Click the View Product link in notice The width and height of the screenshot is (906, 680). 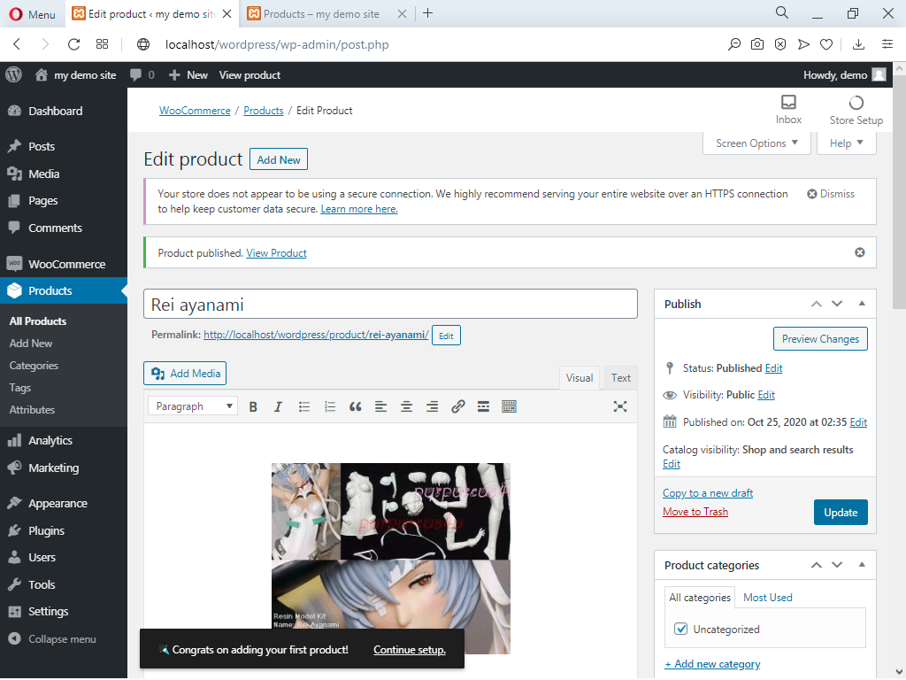pos(276,253)
